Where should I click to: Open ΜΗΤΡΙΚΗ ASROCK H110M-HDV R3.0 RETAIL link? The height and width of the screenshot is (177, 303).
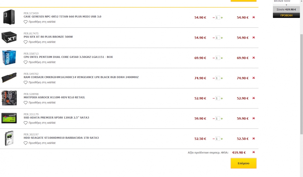54,97
